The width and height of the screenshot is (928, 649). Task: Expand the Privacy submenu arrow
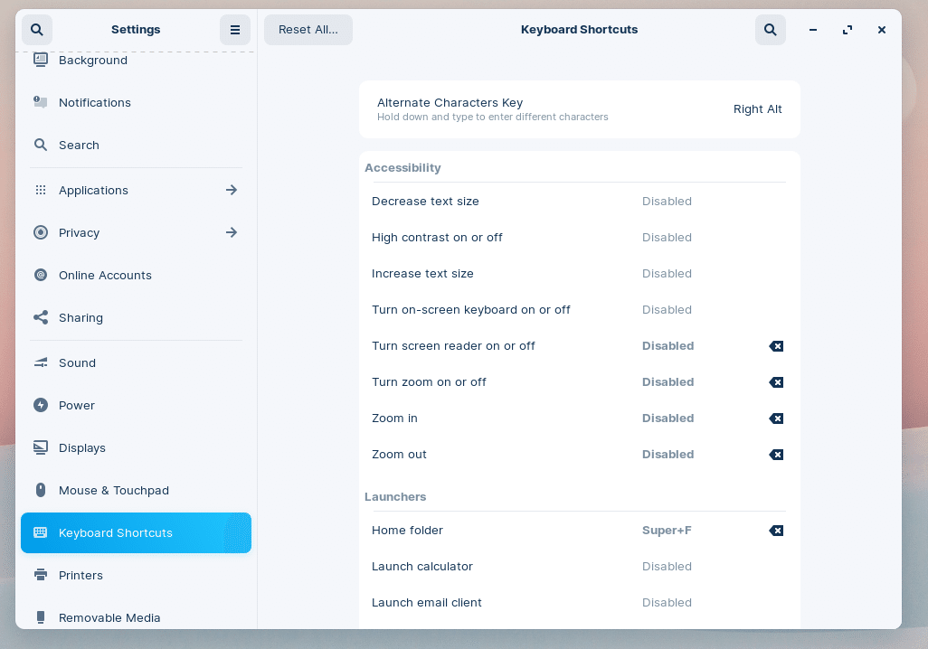click(x=232, y=232)
